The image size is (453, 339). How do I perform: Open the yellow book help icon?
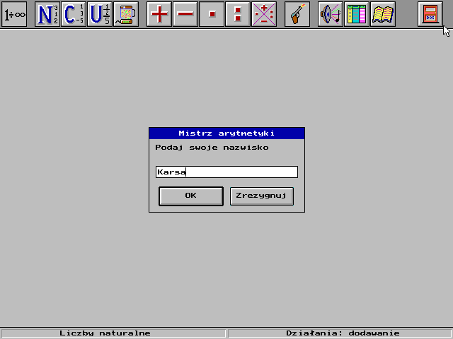coord(383,14)
